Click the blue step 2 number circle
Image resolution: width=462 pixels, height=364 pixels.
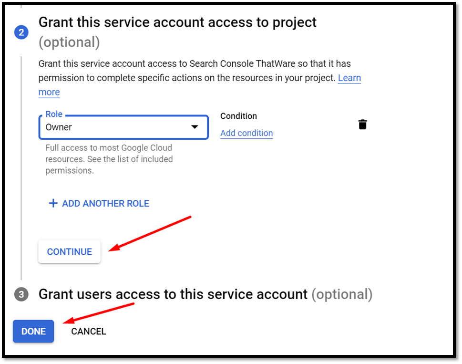tap(21, 32)
